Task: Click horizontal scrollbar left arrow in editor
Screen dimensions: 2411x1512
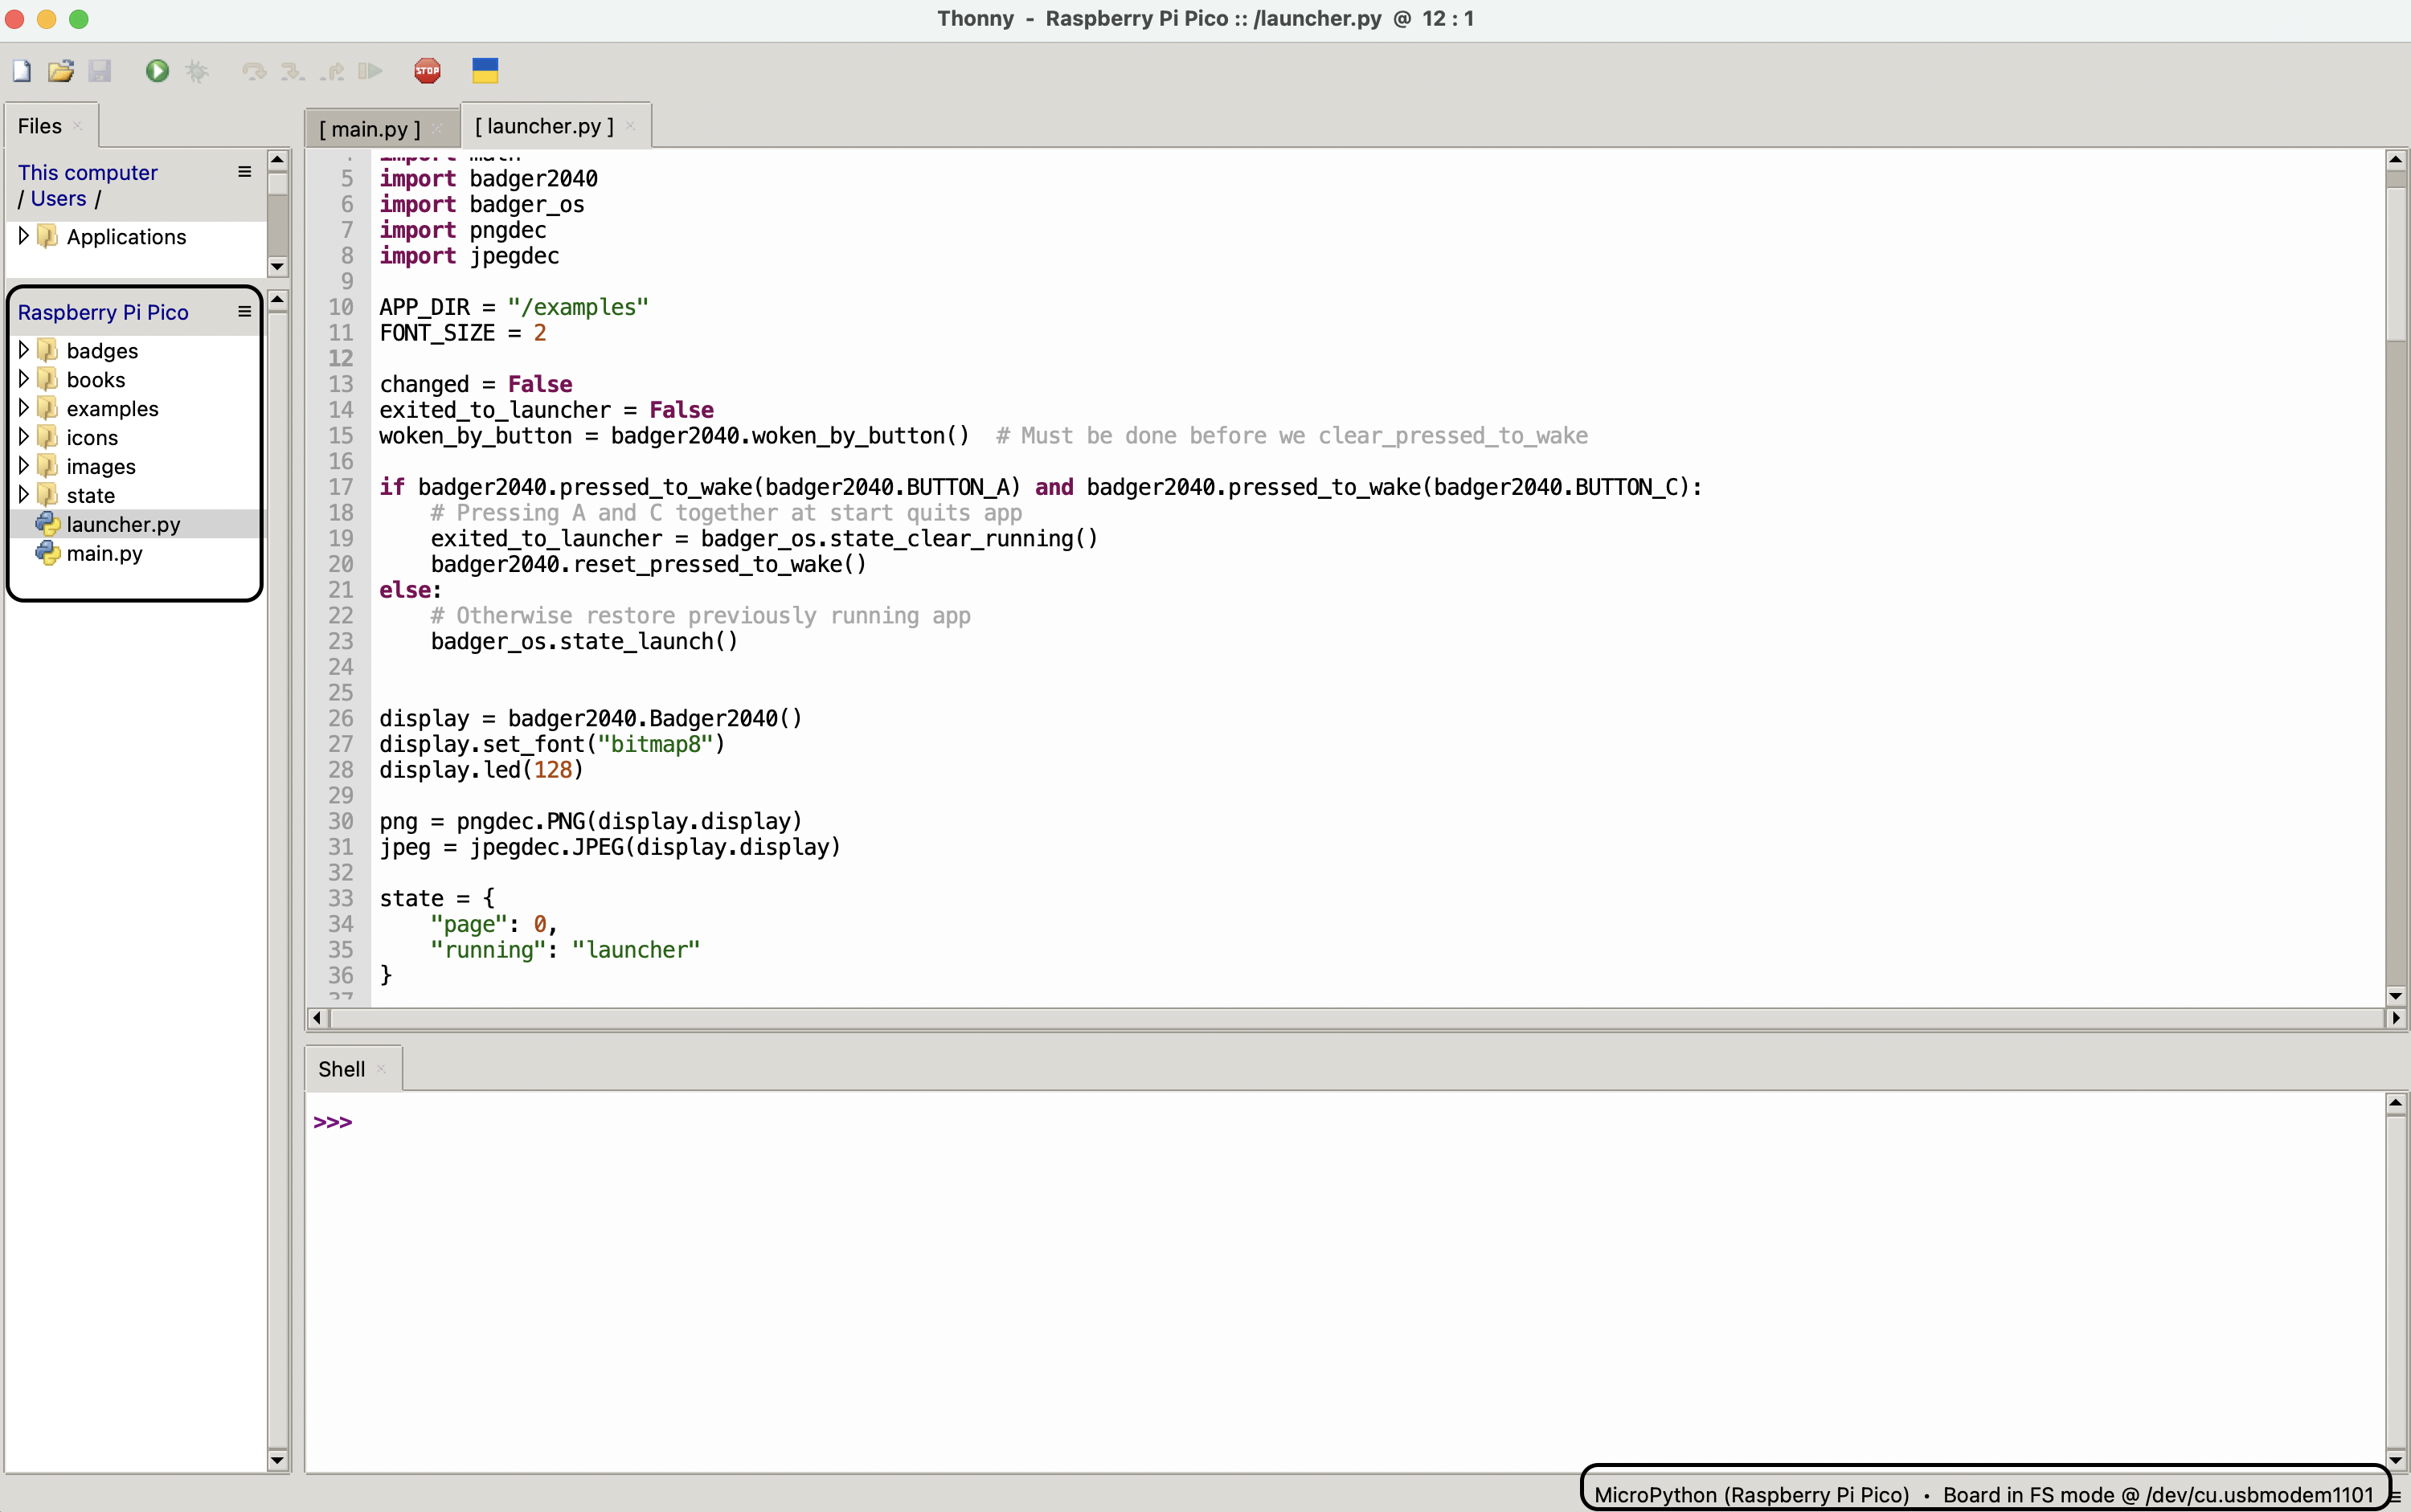Action: click(x=317, y=1018)
